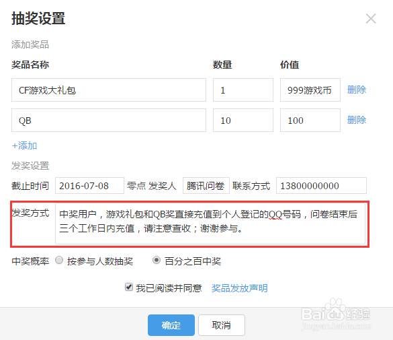
Task: Click the quantity field showing 1
Action: (x=243, y=90)
